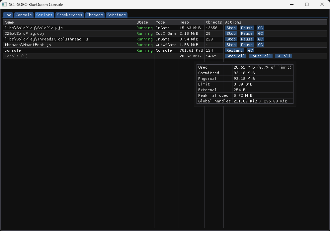The image size is (330, 231).
Task: Pause the HeartBeat.js script
Action: click(247, 45)
